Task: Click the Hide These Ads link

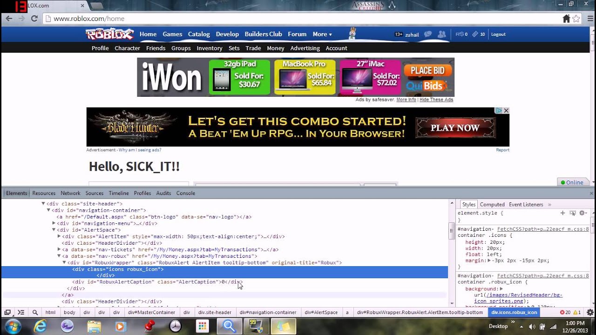Action: click(x=436, y=100)
